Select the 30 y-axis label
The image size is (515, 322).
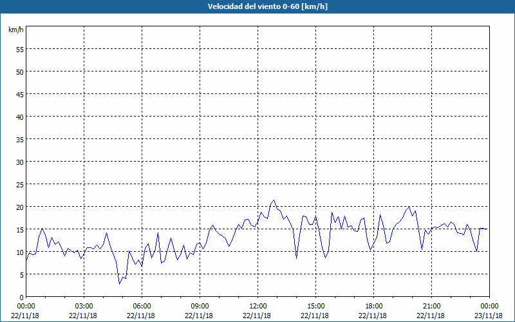pos(20,162)
